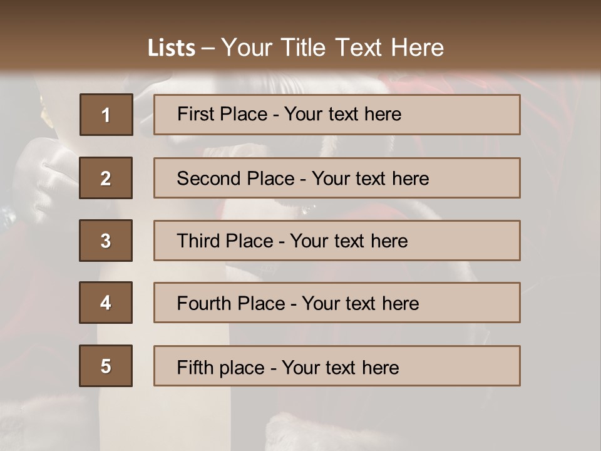
Task: Click the words 'First Place' in first bar
Action: [222, 114]
